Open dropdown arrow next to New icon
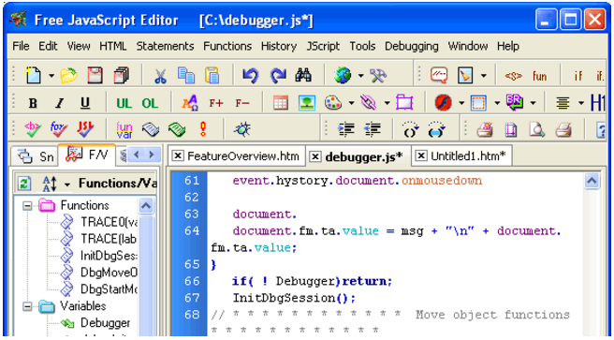The width and height of the screenshot is (614, 340). (x=51, y=76)
